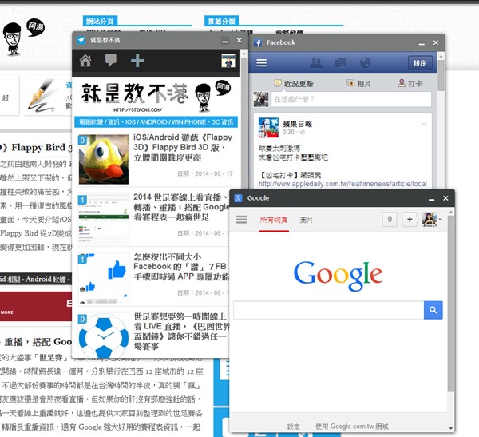Screen dimensions: 479x437
Task: Click the Google icon in the Google title bar
Action: tap(238, 198)
